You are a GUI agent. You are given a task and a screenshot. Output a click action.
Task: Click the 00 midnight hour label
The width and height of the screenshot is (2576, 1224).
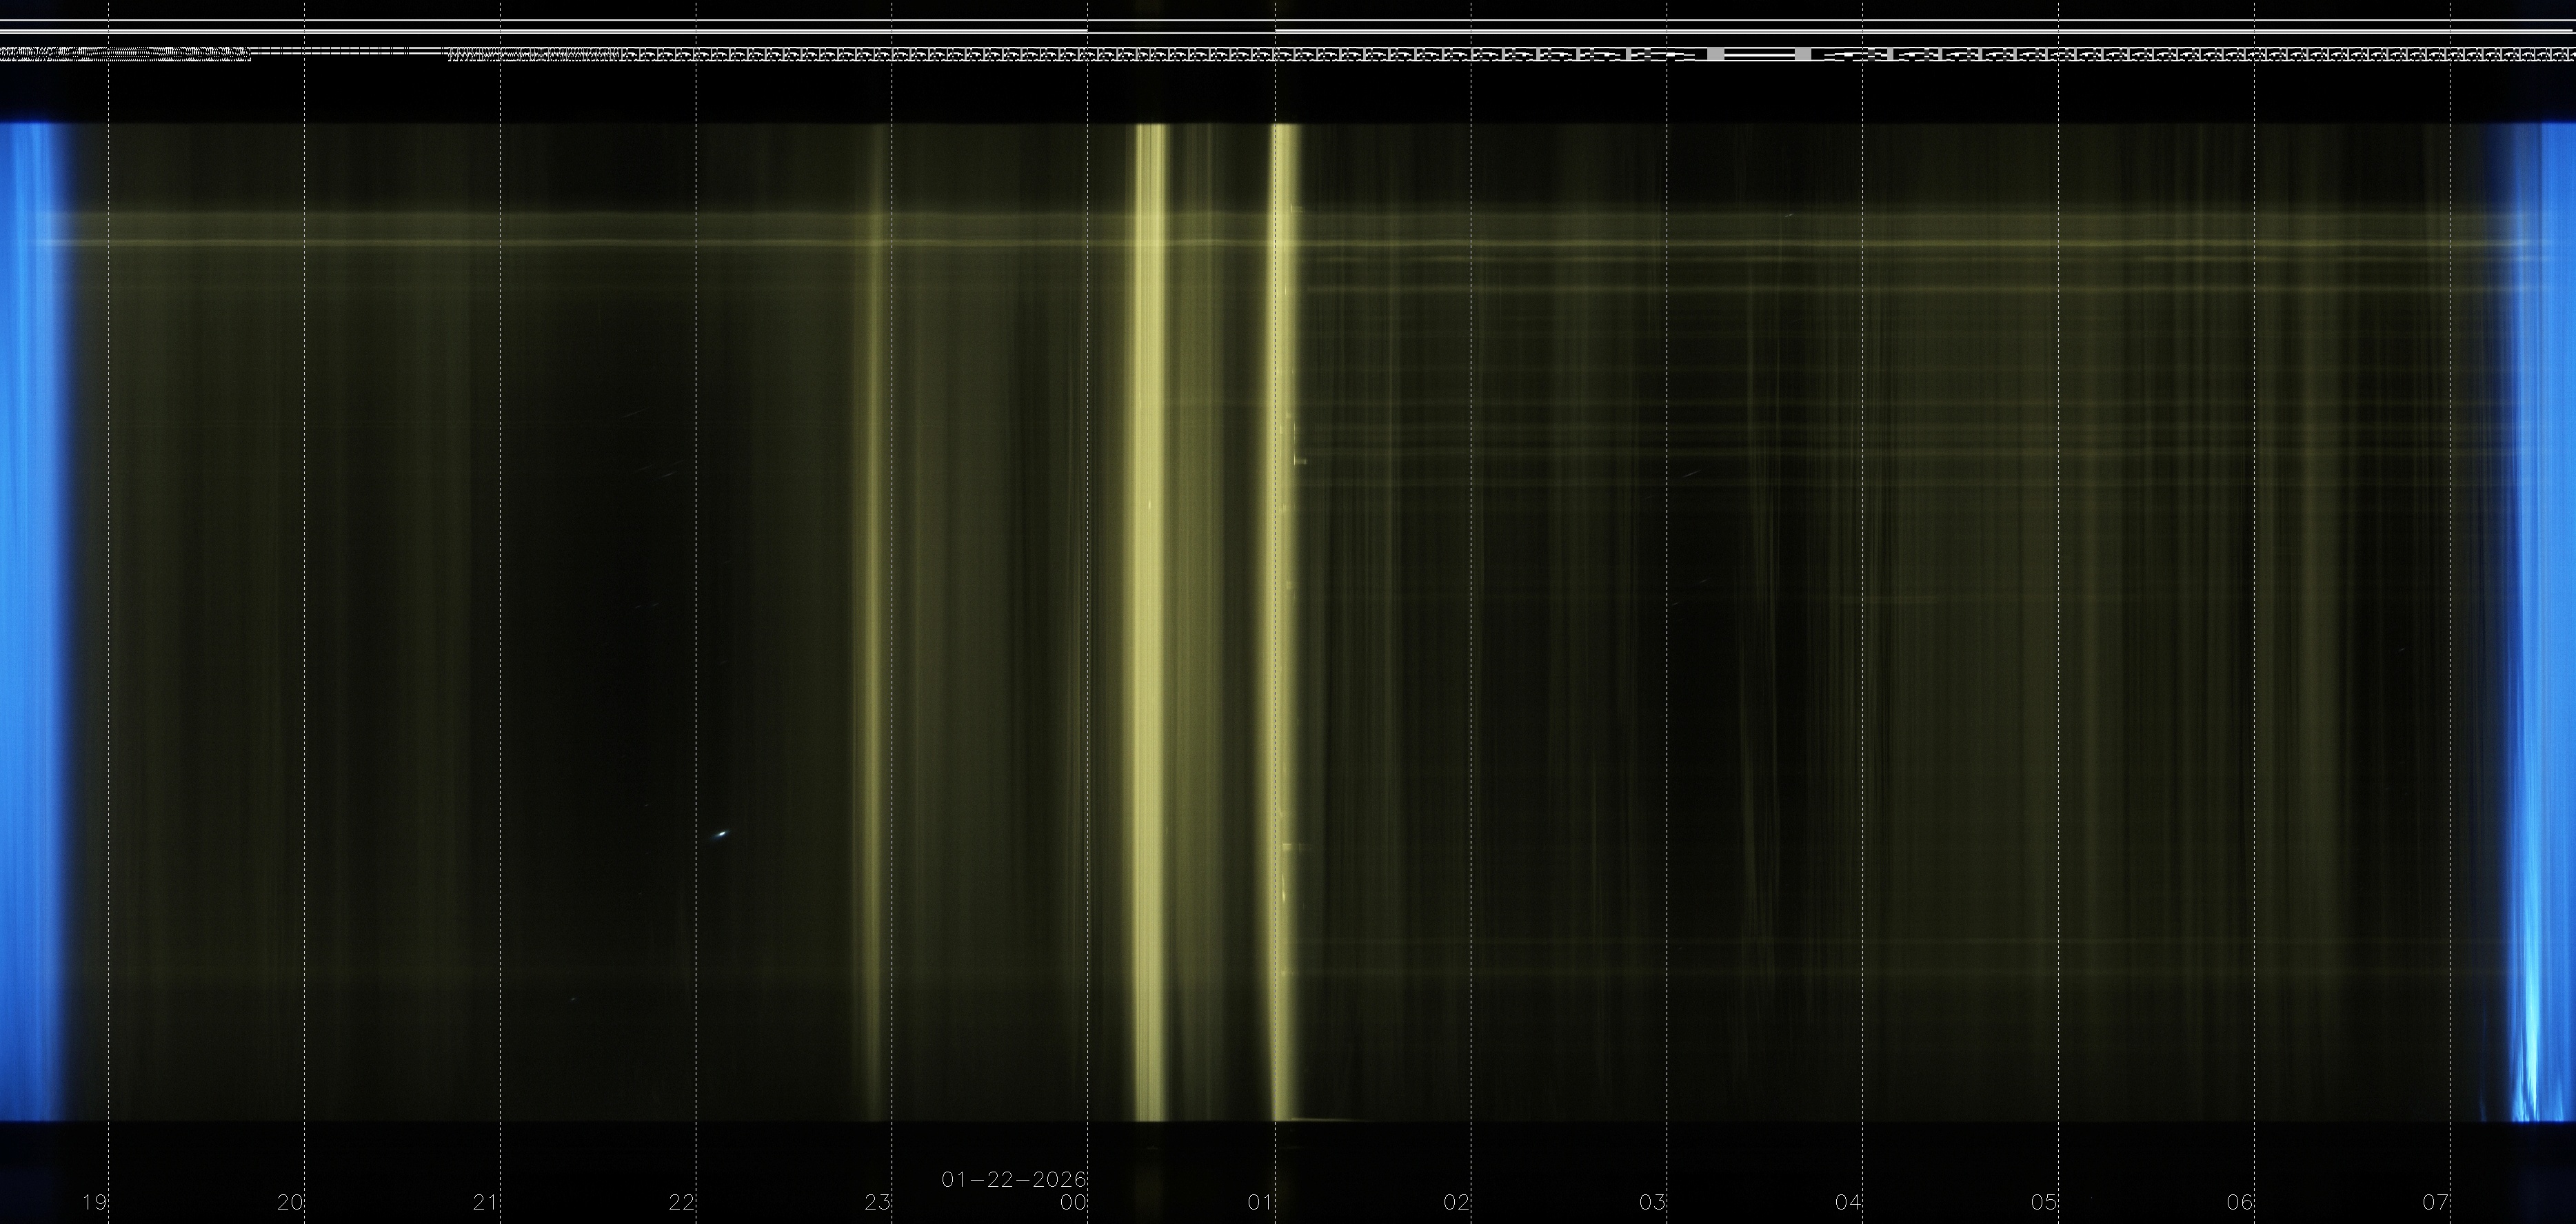pyautogui.click(x=1073, y=1202)
